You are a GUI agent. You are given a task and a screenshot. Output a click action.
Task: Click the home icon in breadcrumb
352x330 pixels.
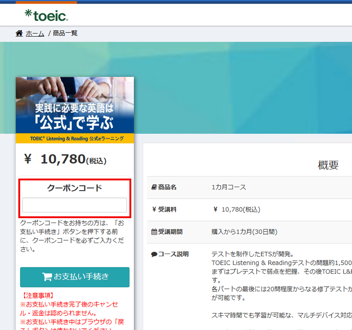19,33
